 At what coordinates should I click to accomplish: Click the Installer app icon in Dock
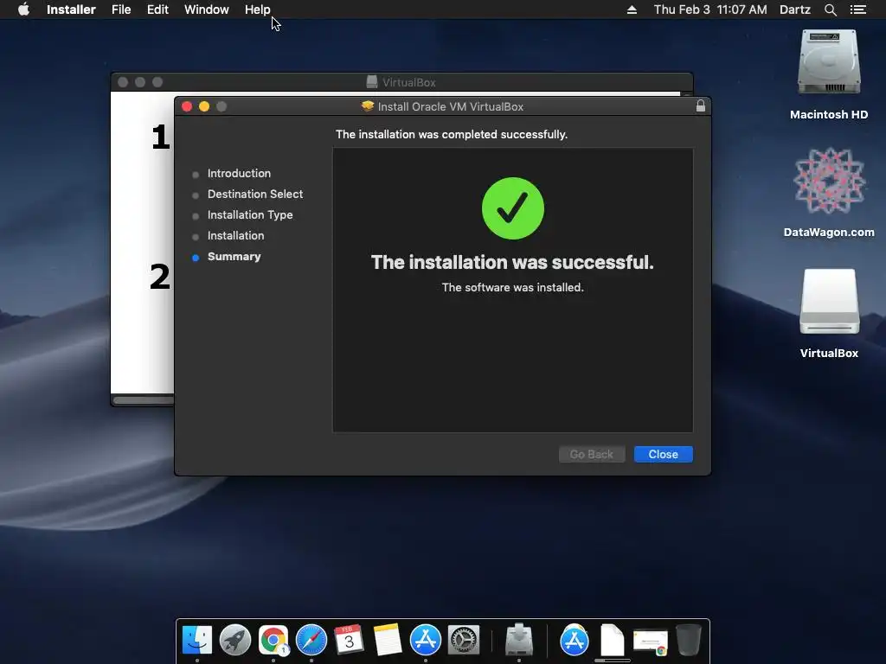click(x=519, y=640)
